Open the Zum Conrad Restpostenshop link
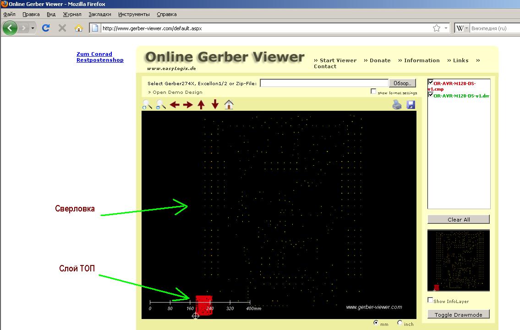This screenshot has height=330, width=520. pos(100,57)
